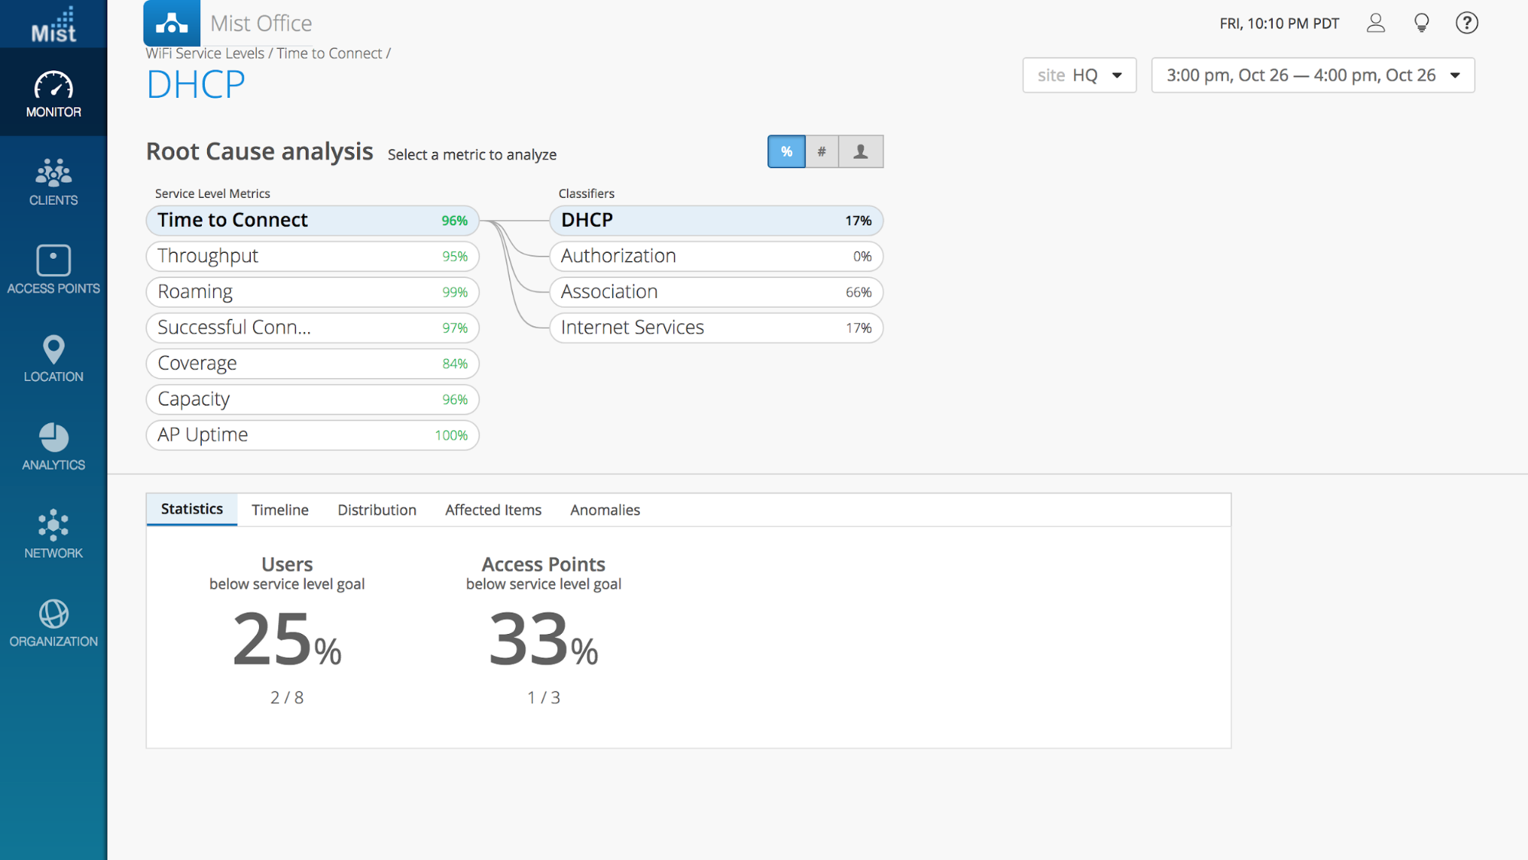The image size is (1528, 860).
Task: Open Analytics pie chart icon
Action: tap(54, 446)
